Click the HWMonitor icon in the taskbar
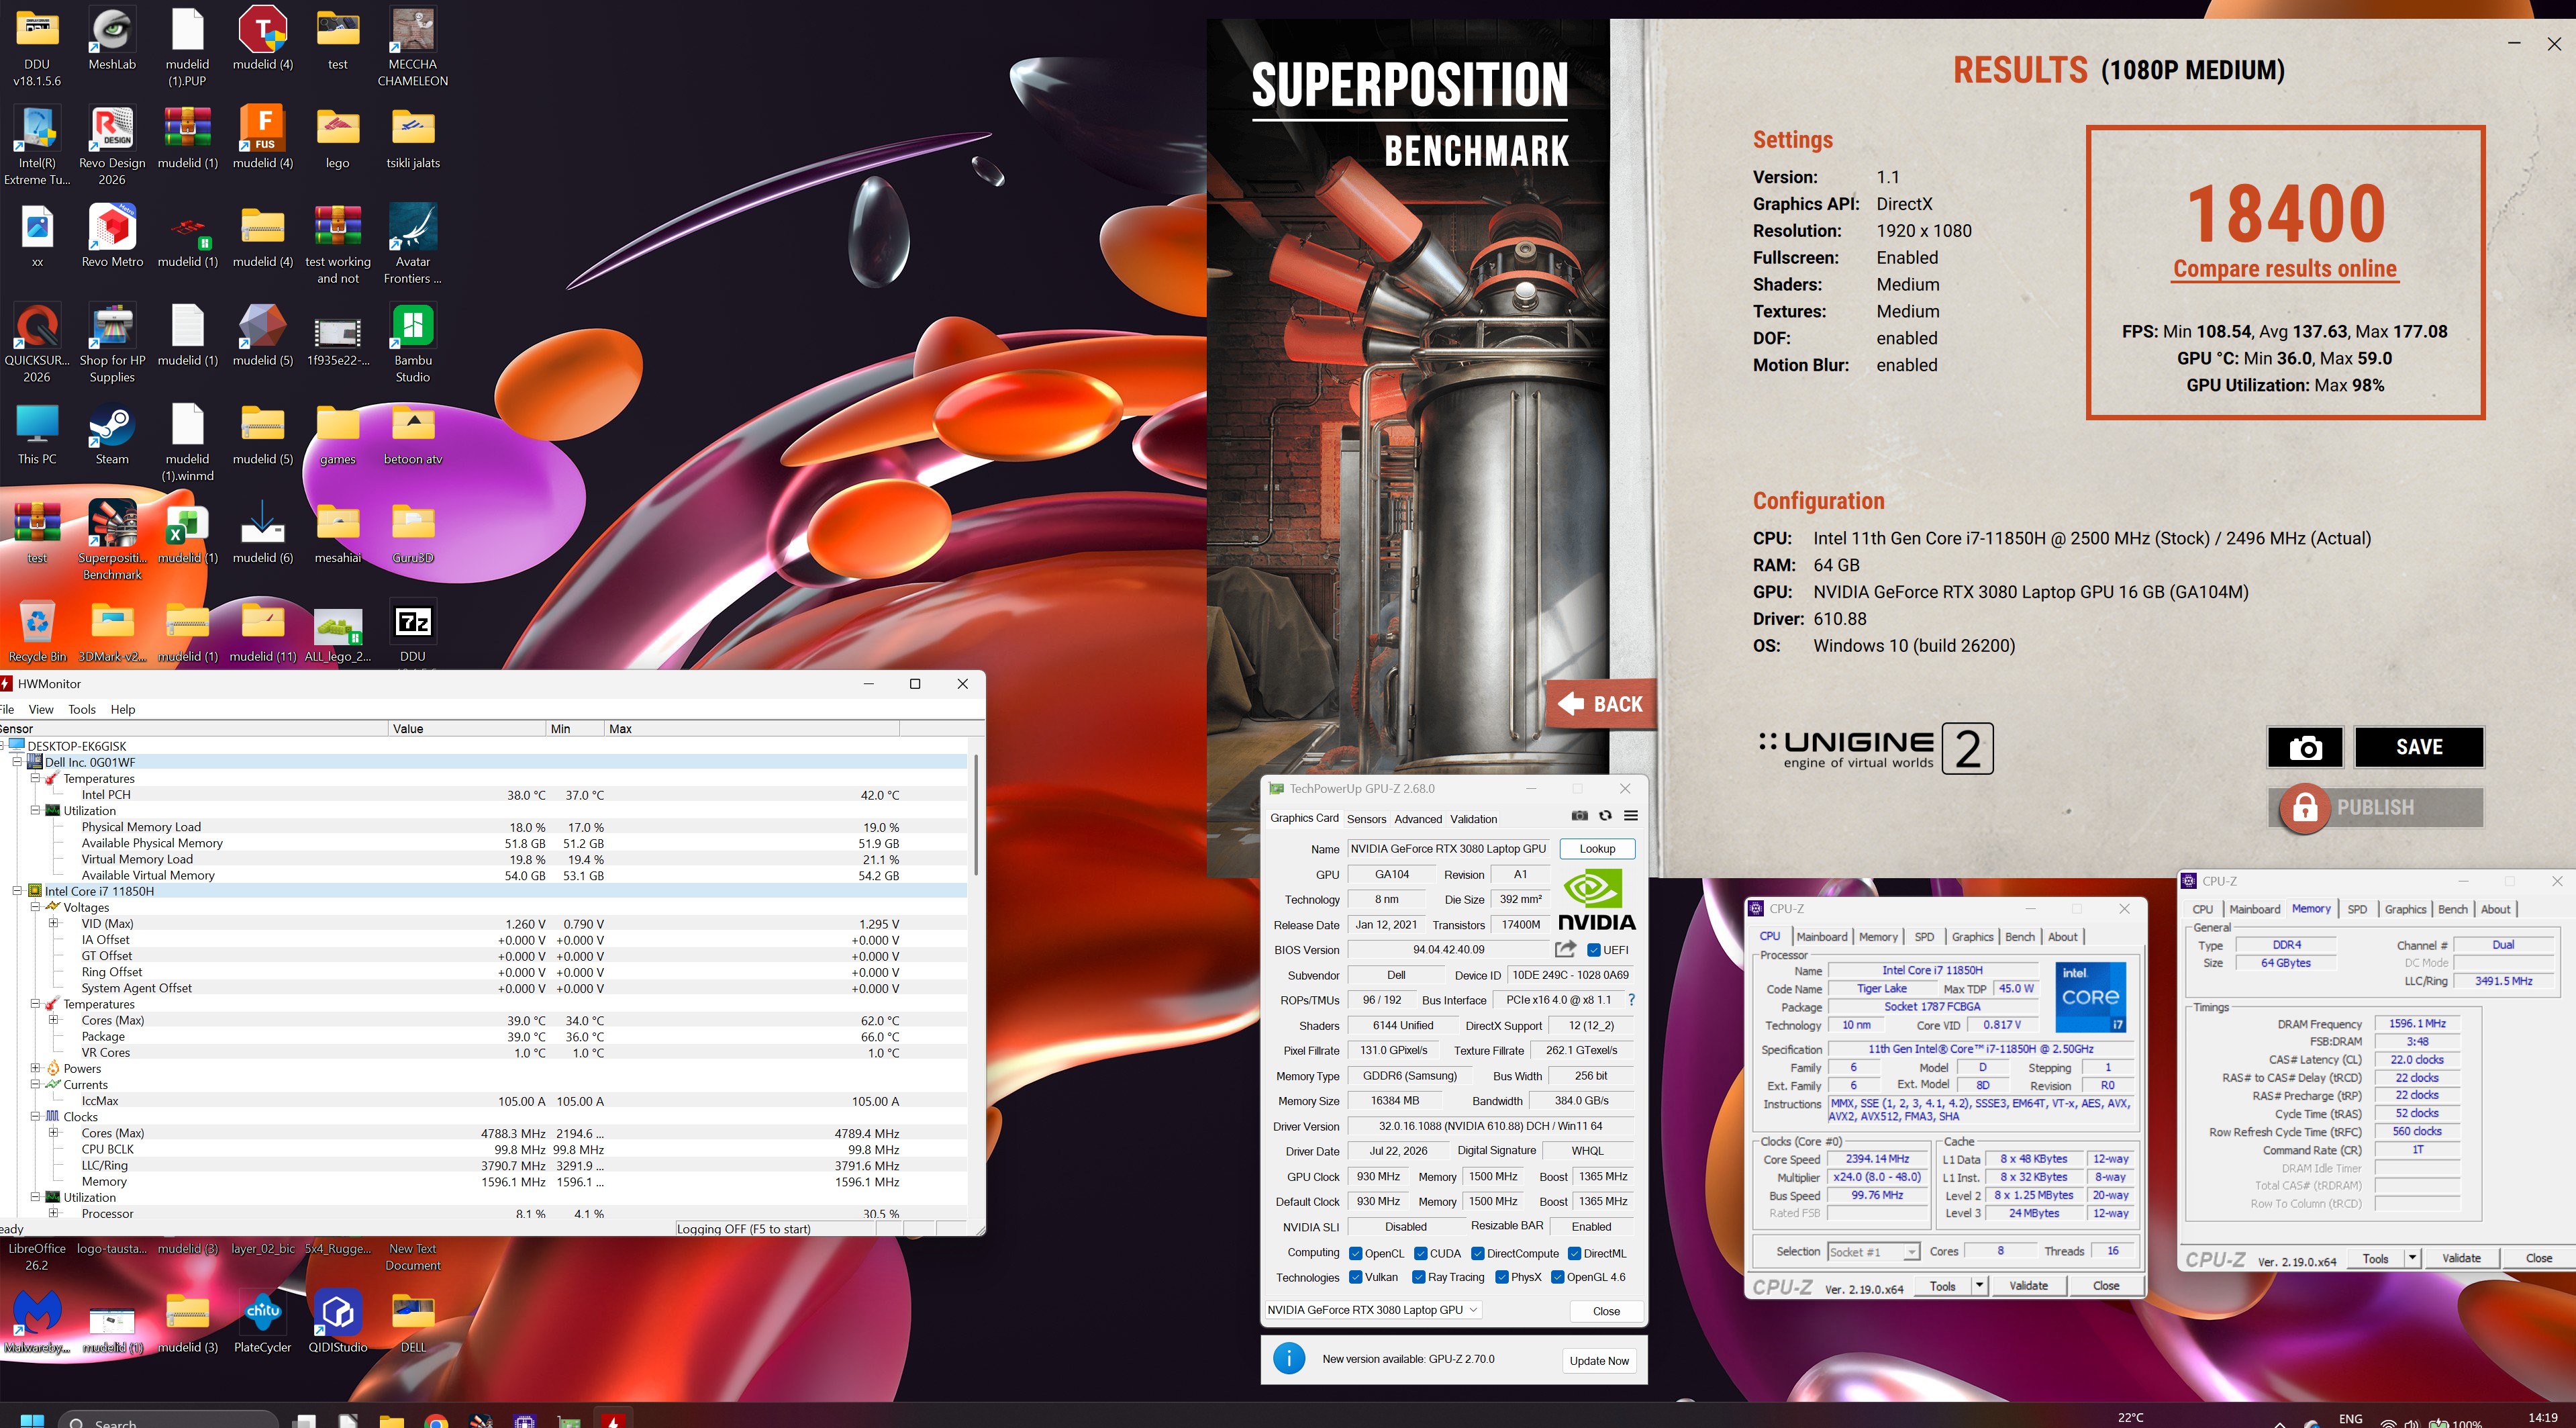Viewport: 2576px width, 1428px height. click(x=613, y=1421)
